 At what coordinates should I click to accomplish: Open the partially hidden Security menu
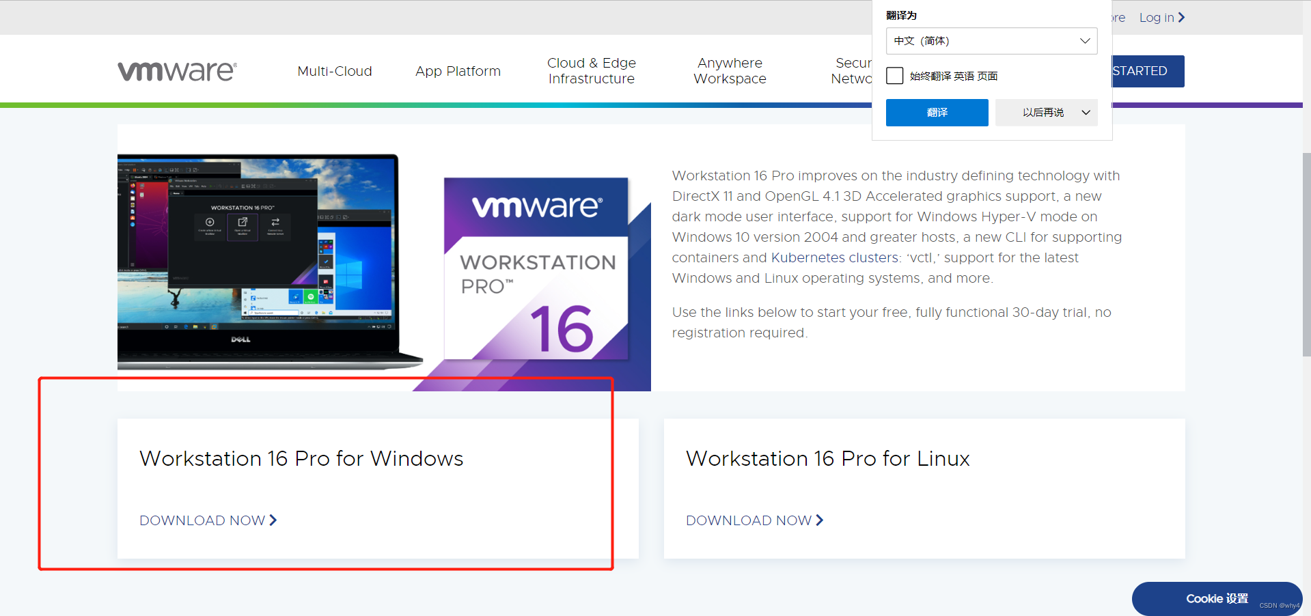(851, 71)
